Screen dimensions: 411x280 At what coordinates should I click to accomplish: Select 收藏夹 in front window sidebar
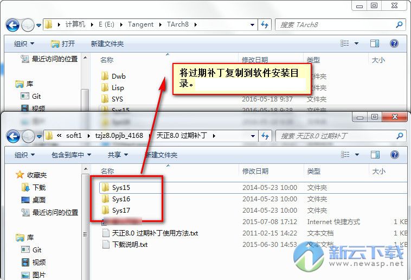pos(31,175)
